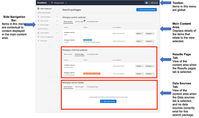
Task: Expand the Results pages sidebar menu
Action: click(x=57, y=25)
